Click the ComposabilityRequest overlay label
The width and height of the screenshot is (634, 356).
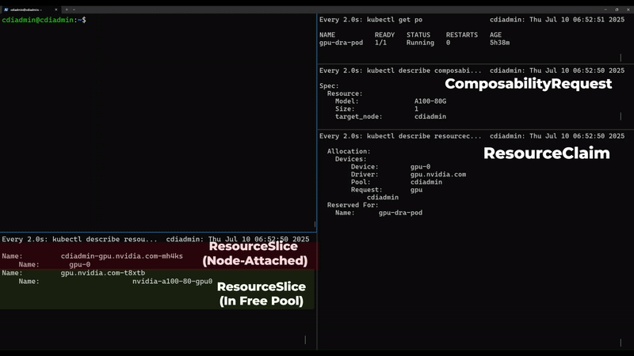click(x=528, y=84)
